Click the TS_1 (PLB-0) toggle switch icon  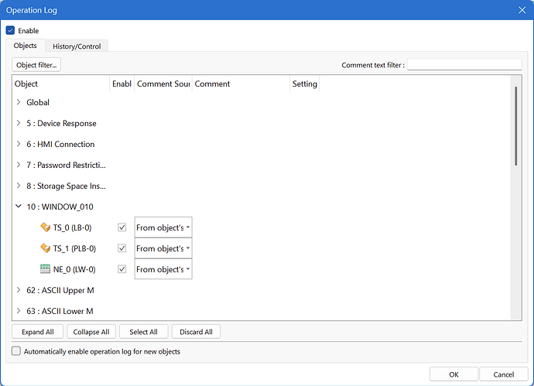pos(45,248)
